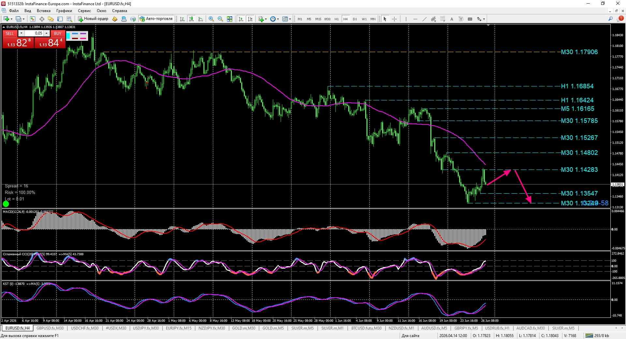Select the text label tool
Viewport: 626px width, 339px height.
tap(461, 19)
